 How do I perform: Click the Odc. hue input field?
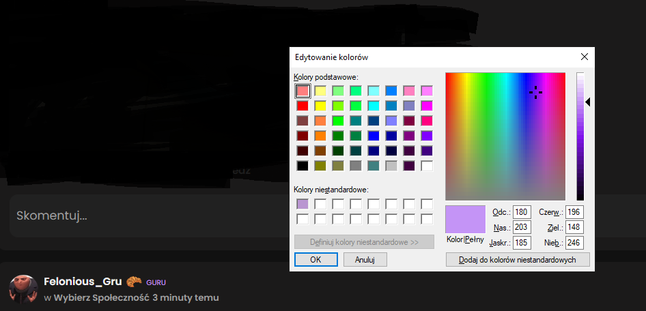(522, 212)
